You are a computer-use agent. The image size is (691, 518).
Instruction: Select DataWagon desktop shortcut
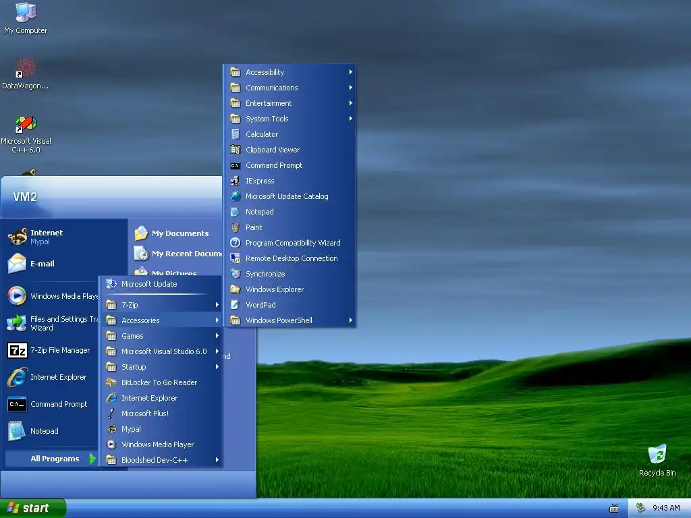pyautogui.click(x=26, y=74)
